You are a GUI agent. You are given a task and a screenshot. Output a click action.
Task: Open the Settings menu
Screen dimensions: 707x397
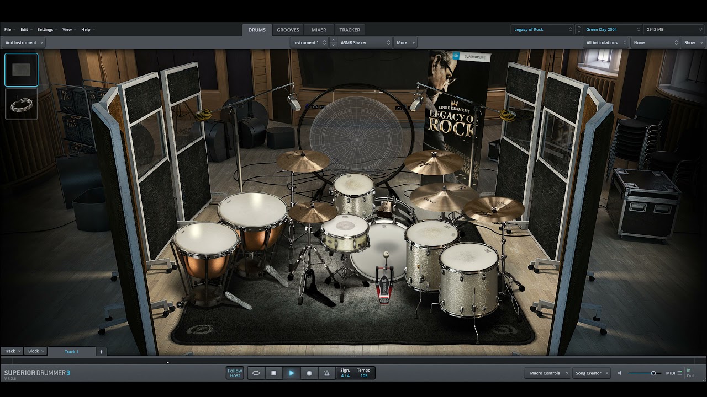[x=47, y=29]
